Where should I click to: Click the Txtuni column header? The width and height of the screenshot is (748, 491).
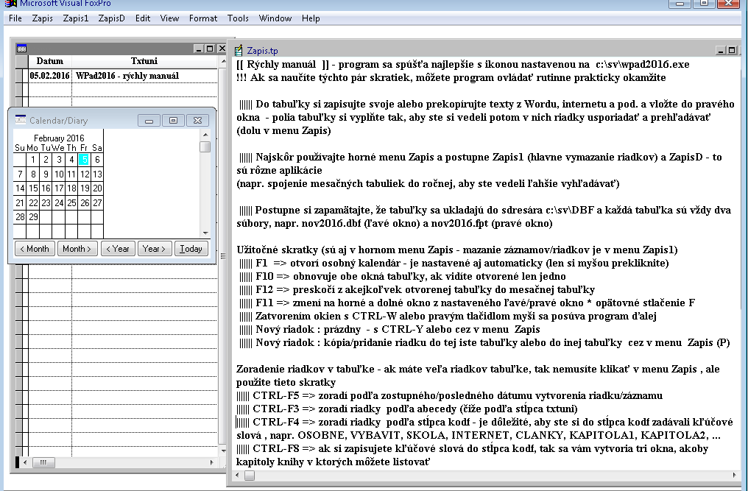144,61
